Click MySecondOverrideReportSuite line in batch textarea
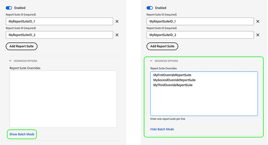268x145 pixels. tap(174, 80)
